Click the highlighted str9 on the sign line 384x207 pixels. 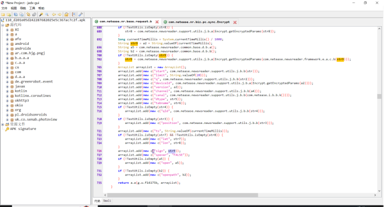pos(171,151)
